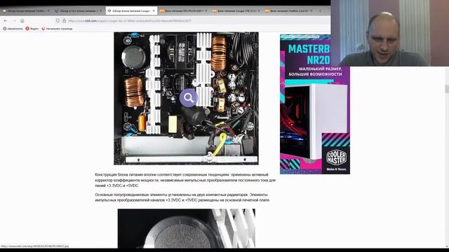Switch to the Блок питания XPG PYLON tab
This screenshot has width=449, height=252.
point(184,11)
